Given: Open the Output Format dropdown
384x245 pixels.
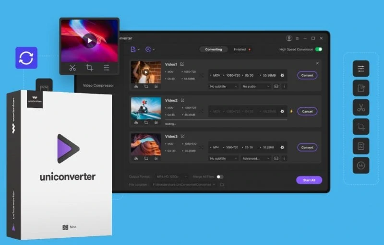Looking at the screenshot, I should [172, 176].
